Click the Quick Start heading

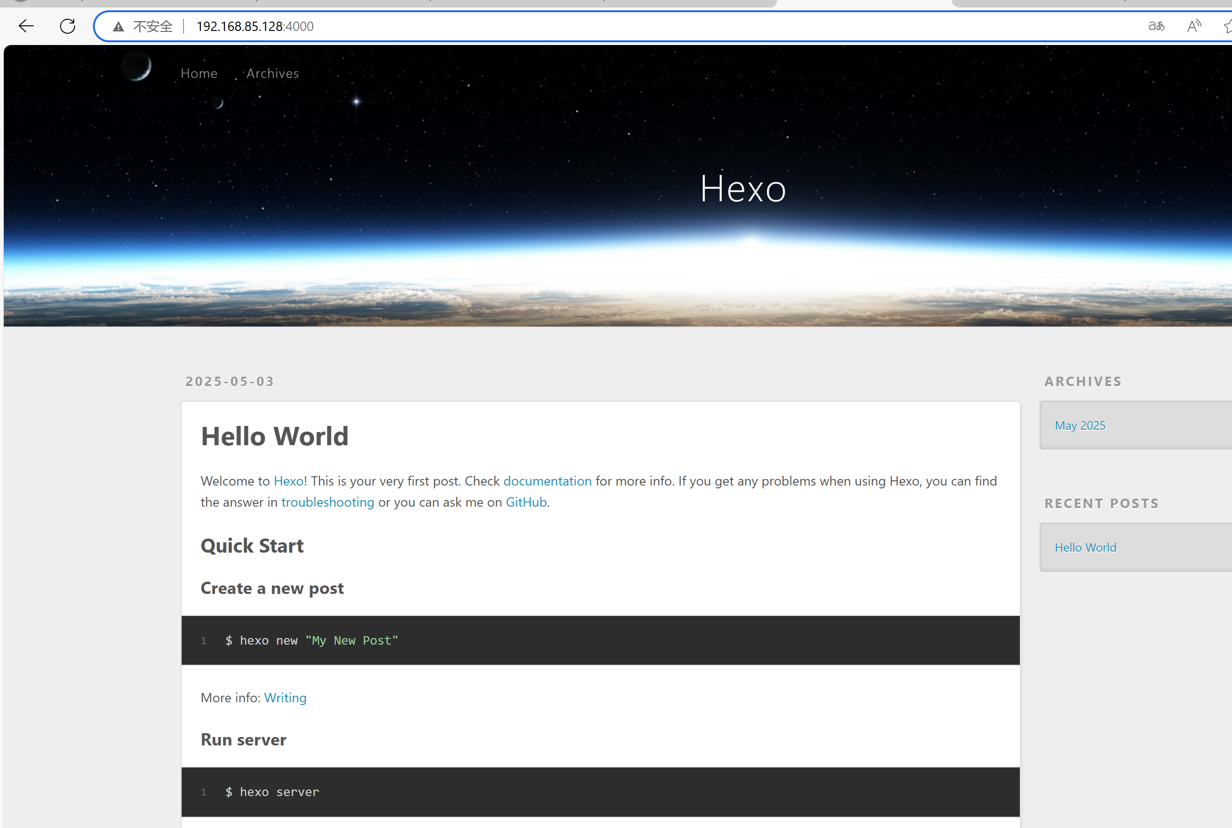point(252,546)
